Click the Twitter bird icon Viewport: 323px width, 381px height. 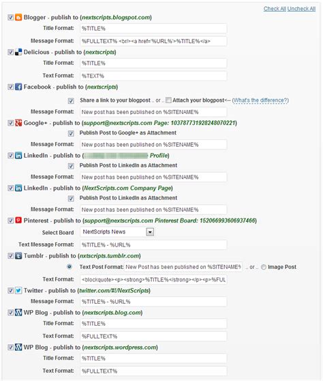(x=18, y=290)
